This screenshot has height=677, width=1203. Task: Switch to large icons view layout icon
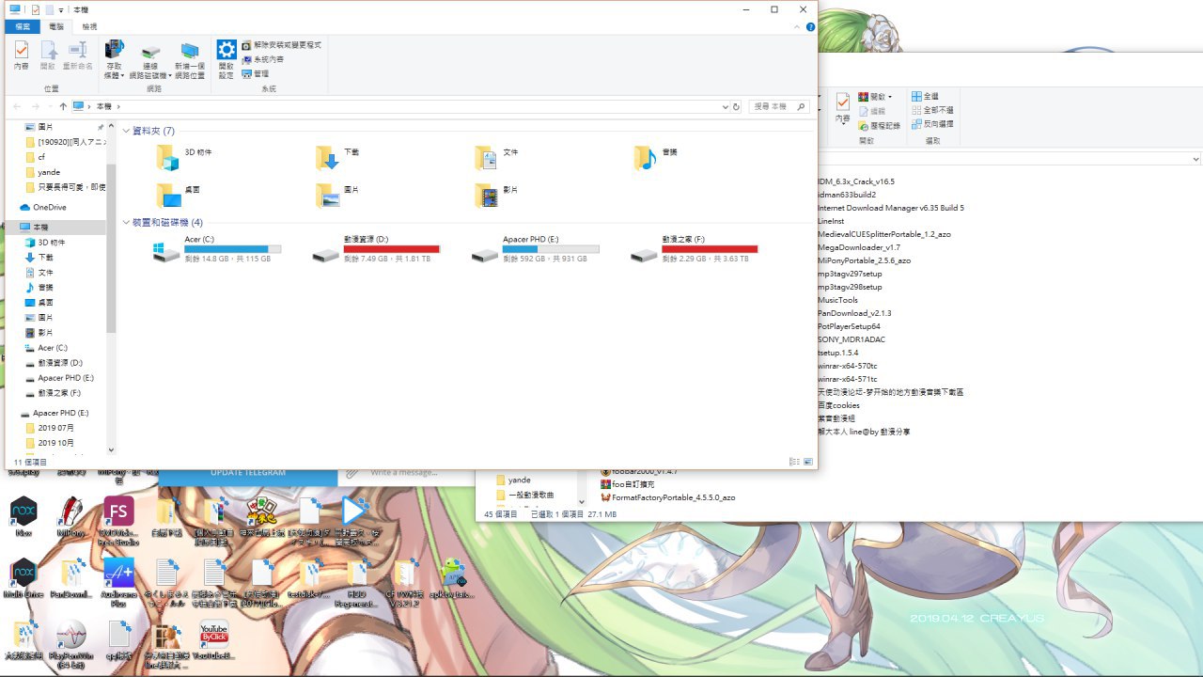[806, 462]
